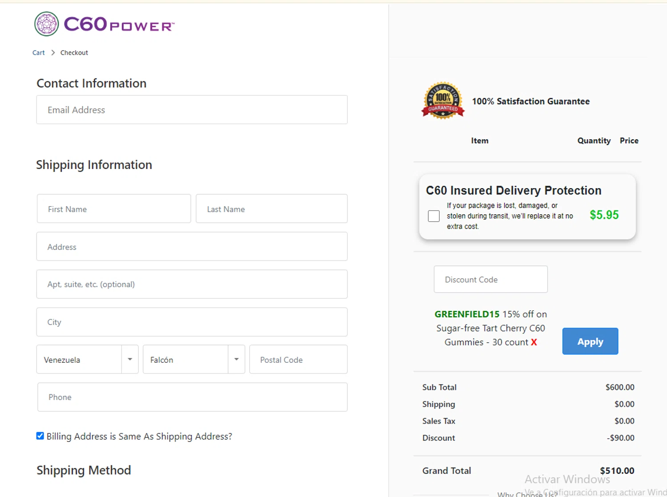Click the 100% Satisfaction Guaranteed badge
The height and width of the screenshot is (497, 667).
(443, 101)
